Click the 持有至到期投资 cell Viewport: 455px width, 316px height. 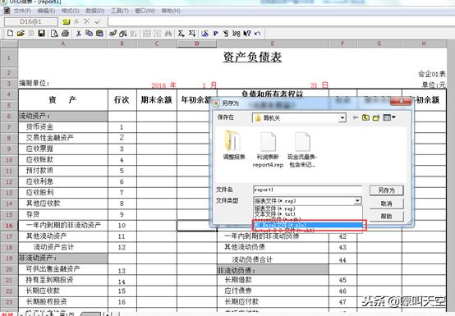tap(63, 280)
